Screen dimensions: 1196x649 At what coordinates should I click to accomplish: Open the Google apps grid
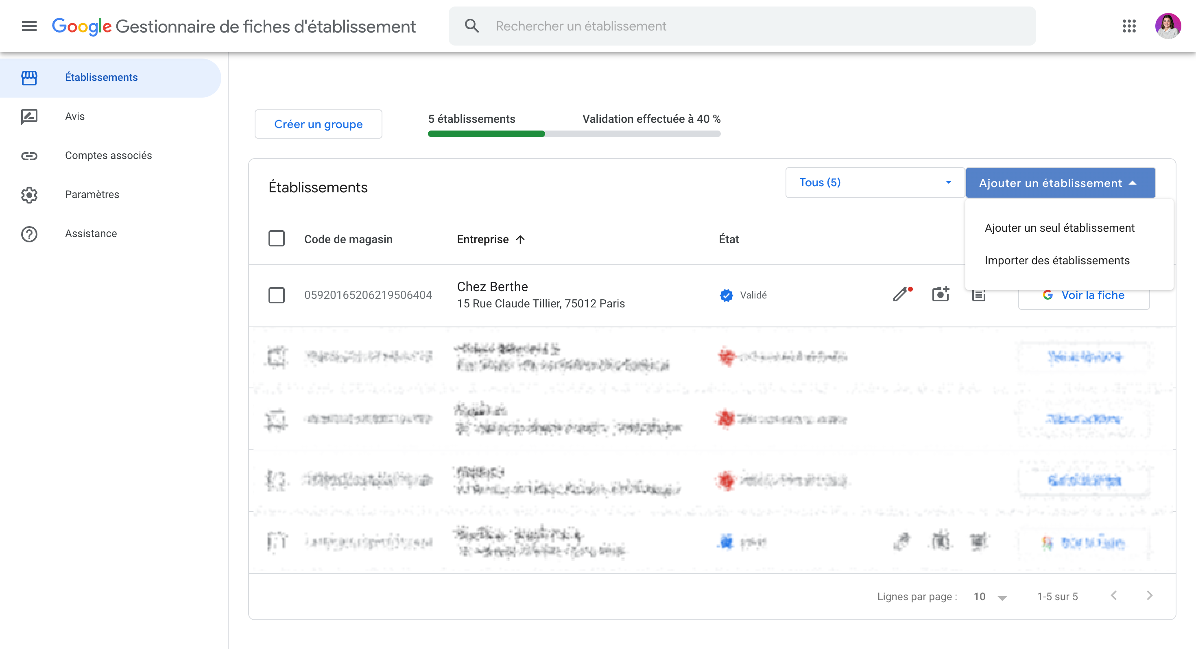pyautogui.click(x=1129, y=26)
